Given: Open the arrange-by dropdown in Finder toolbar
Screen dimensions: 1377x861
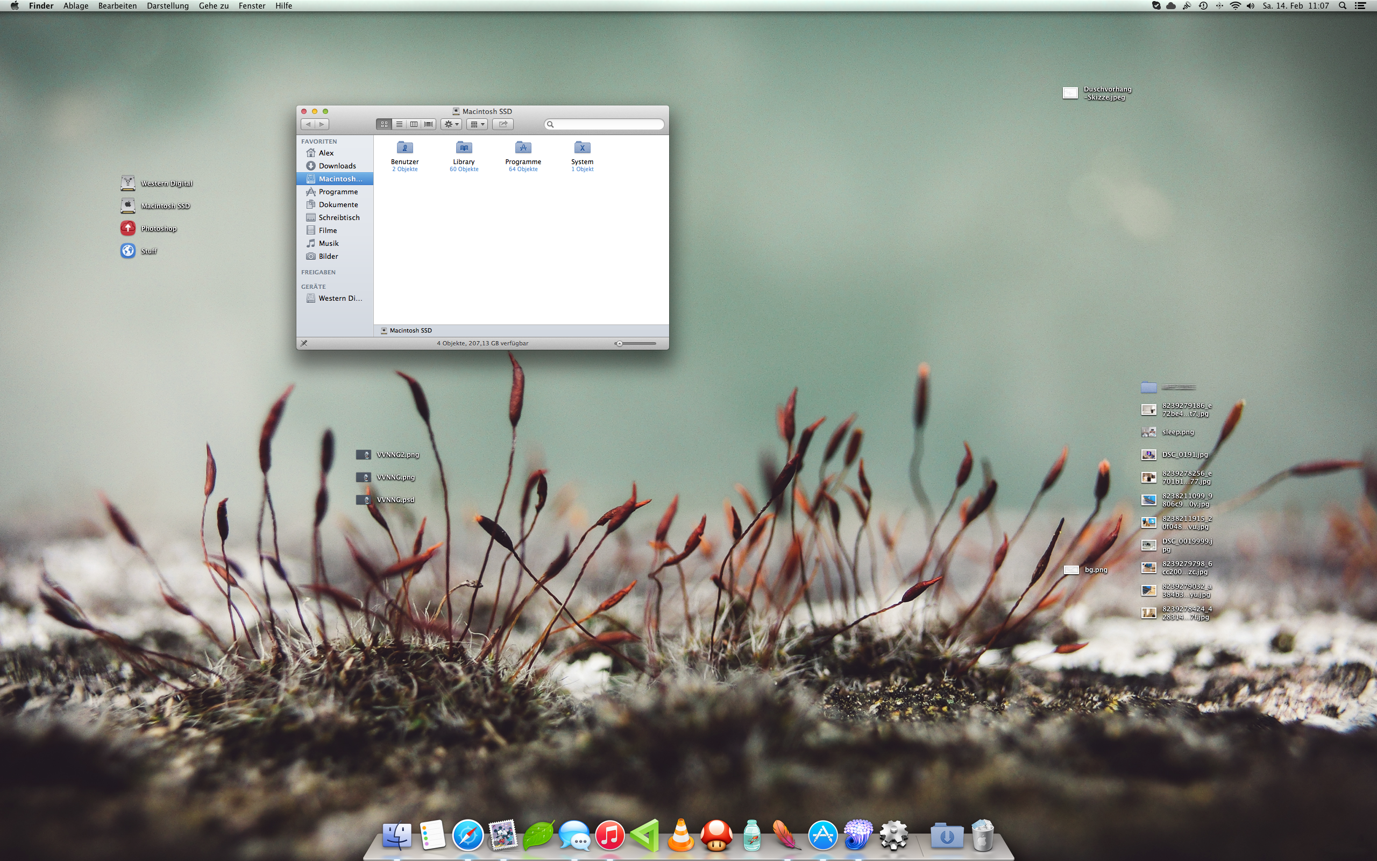Looking at the screenshot, I should click(478, 124).
